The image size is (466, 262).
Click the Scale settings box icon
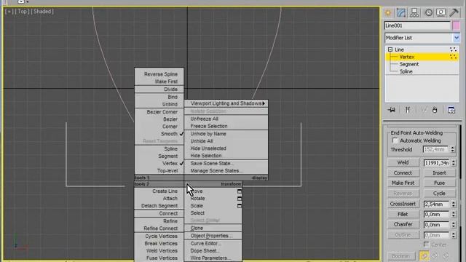coord(240,205)
